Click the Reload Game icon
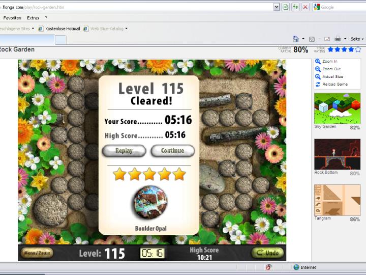This screenshot has height=275, width=366. pos(318,85)
